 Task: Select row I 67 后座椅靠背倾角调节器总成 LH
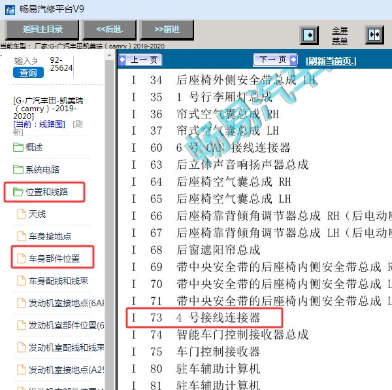coord(261,233)
